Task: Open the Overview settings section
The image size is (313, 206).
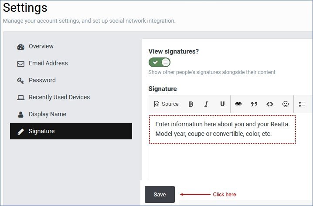Action: tap(41, 47)
